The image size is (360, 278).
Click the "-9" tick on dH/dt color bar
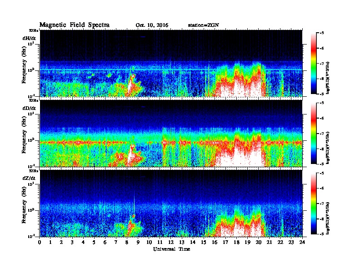pos(321,94)
